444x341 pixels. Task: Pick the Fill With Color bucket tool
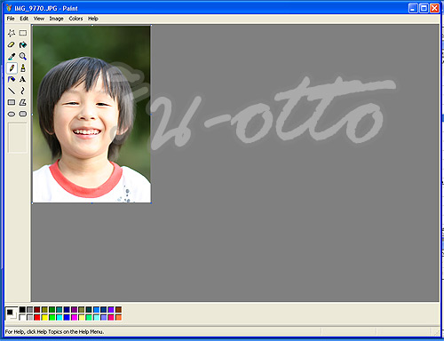[x=23, y=44]
